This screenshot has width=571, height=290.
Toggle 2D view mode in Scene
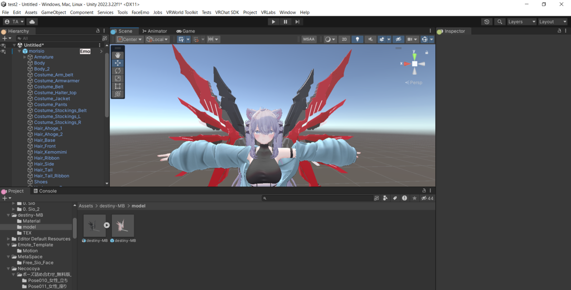[345, 39]
